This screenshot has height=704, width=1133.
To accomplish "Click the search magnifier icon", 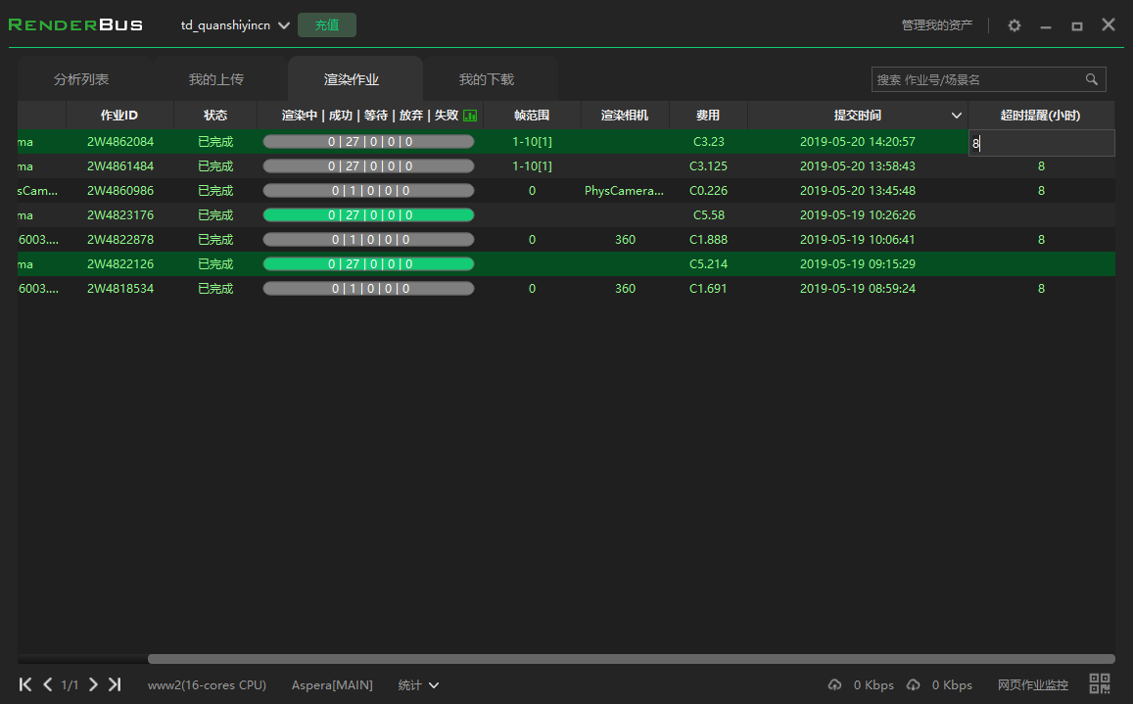I will click(x=1092, y=79).
